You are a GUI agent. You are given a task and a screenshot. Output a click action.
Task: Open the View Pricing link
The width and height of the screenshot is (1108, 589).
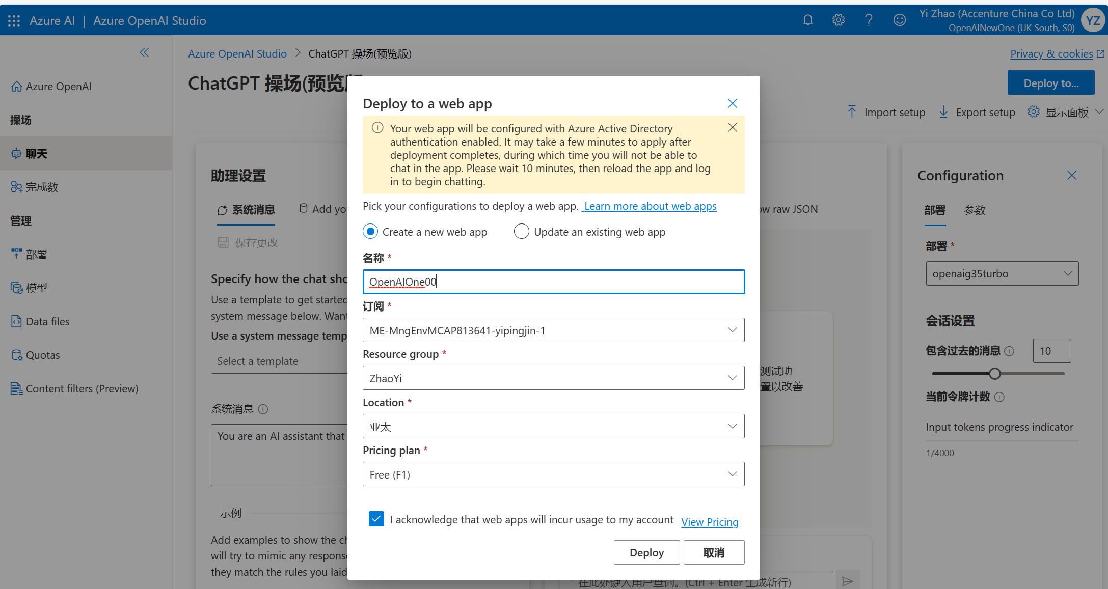point(710,522)
